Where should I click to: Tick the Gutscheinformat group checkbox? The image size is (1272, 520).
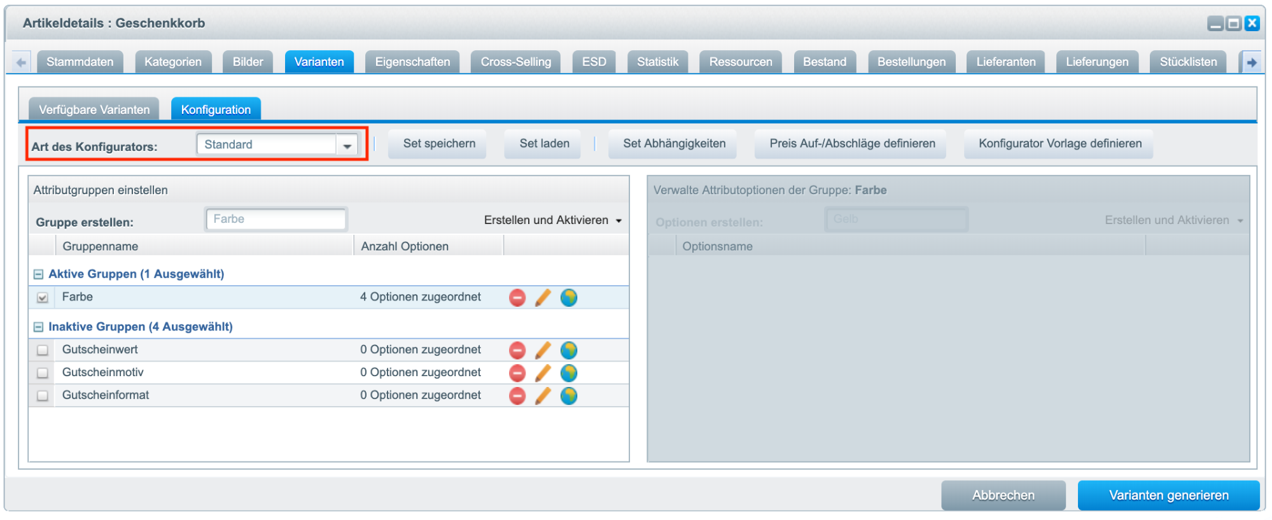coord(43,396)
